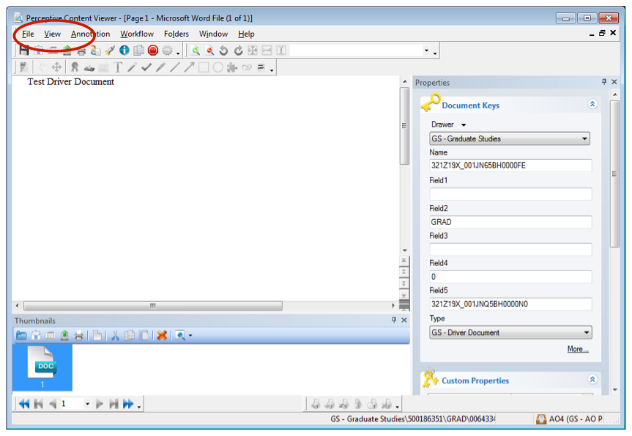Viewport: 632px width, 436px height.
Task: Collapse the Custom Properties section
Action: [x=592, y=380]
